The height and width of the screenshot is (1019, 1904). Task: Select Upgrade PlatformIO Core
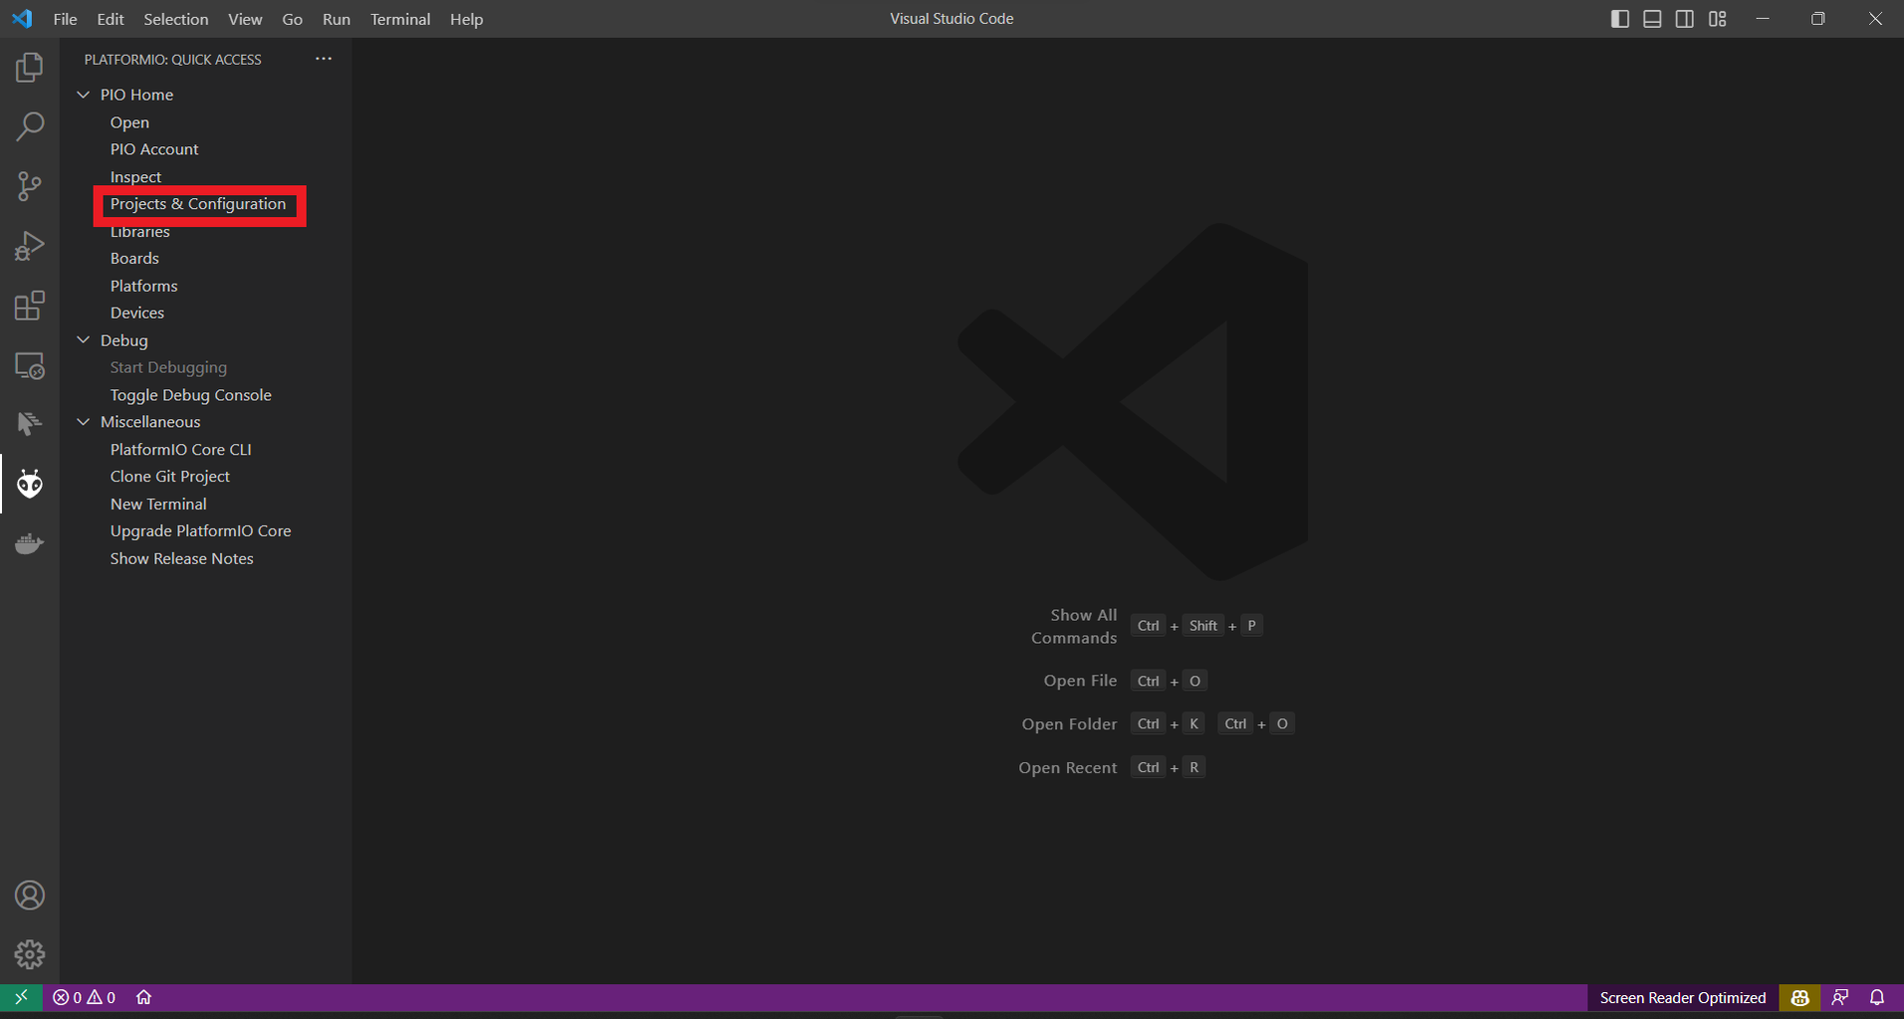[x=200, y=530]
